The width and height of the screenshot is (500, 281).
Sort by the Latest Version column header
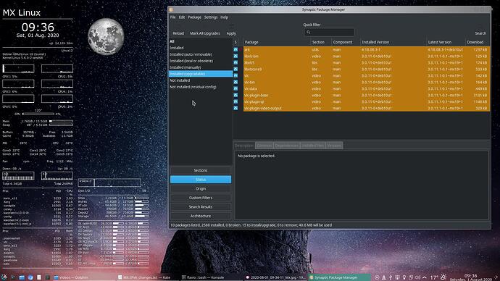pos(446,42)
